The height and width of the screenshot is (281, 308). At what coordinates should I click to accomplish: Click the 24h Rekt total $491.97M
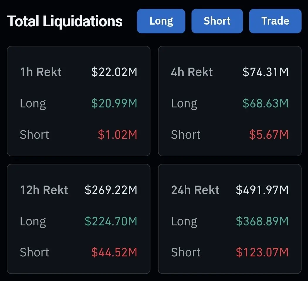click(262, 190)
